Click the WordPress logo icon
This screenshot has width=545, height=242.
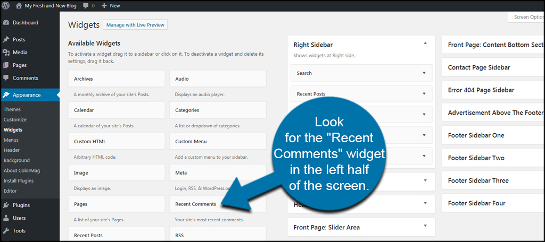pyautogui.click(x=6, y=5)
